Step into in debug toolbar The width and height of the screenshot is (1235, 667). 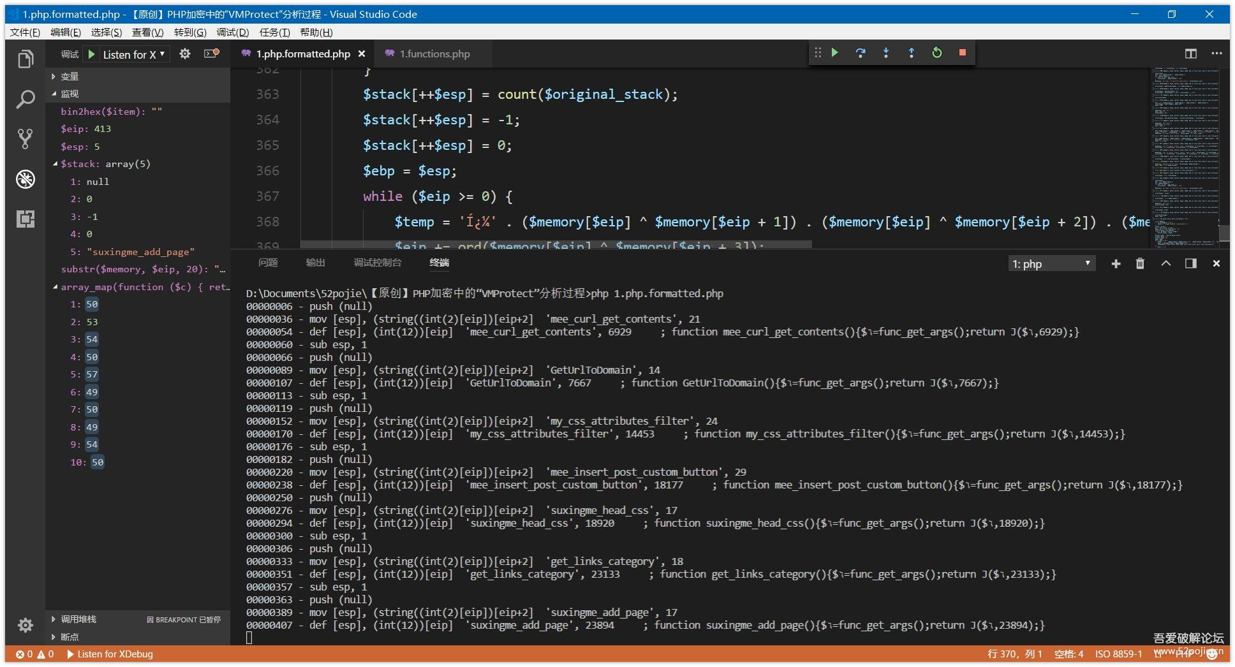pyautogui.click(x=886, y=52)
